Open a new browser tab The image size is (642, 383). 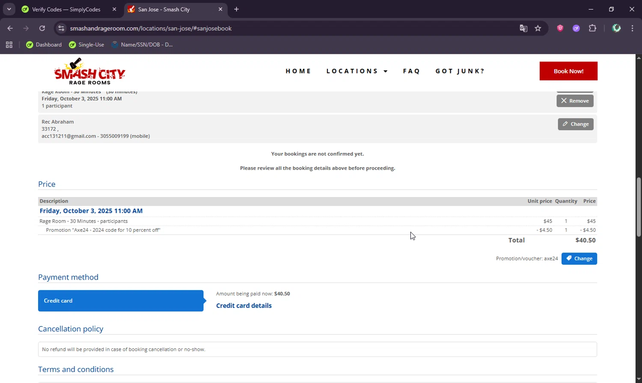click(236, 9)
